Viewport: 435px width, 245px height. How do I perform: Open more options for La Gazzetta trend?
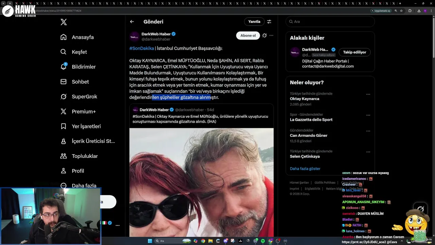pos(368,115)
